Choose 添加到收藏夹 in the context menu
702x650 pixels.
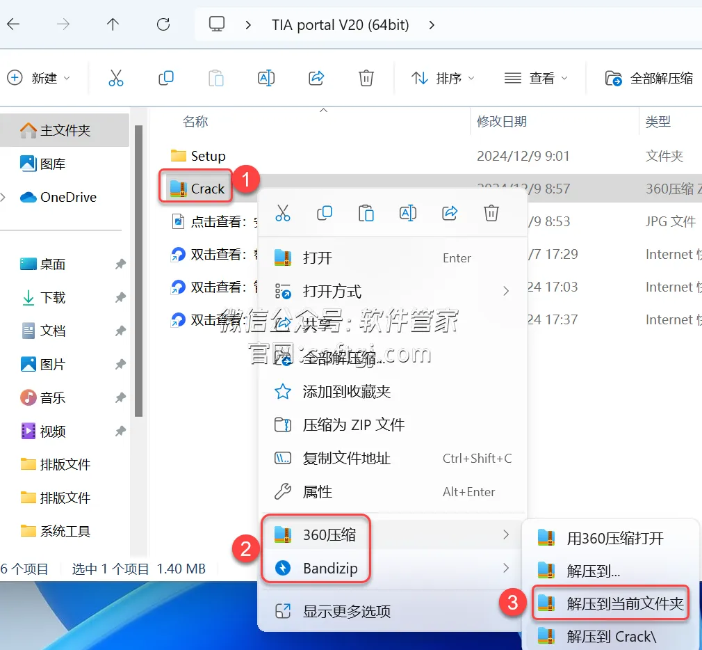(392, 392)
